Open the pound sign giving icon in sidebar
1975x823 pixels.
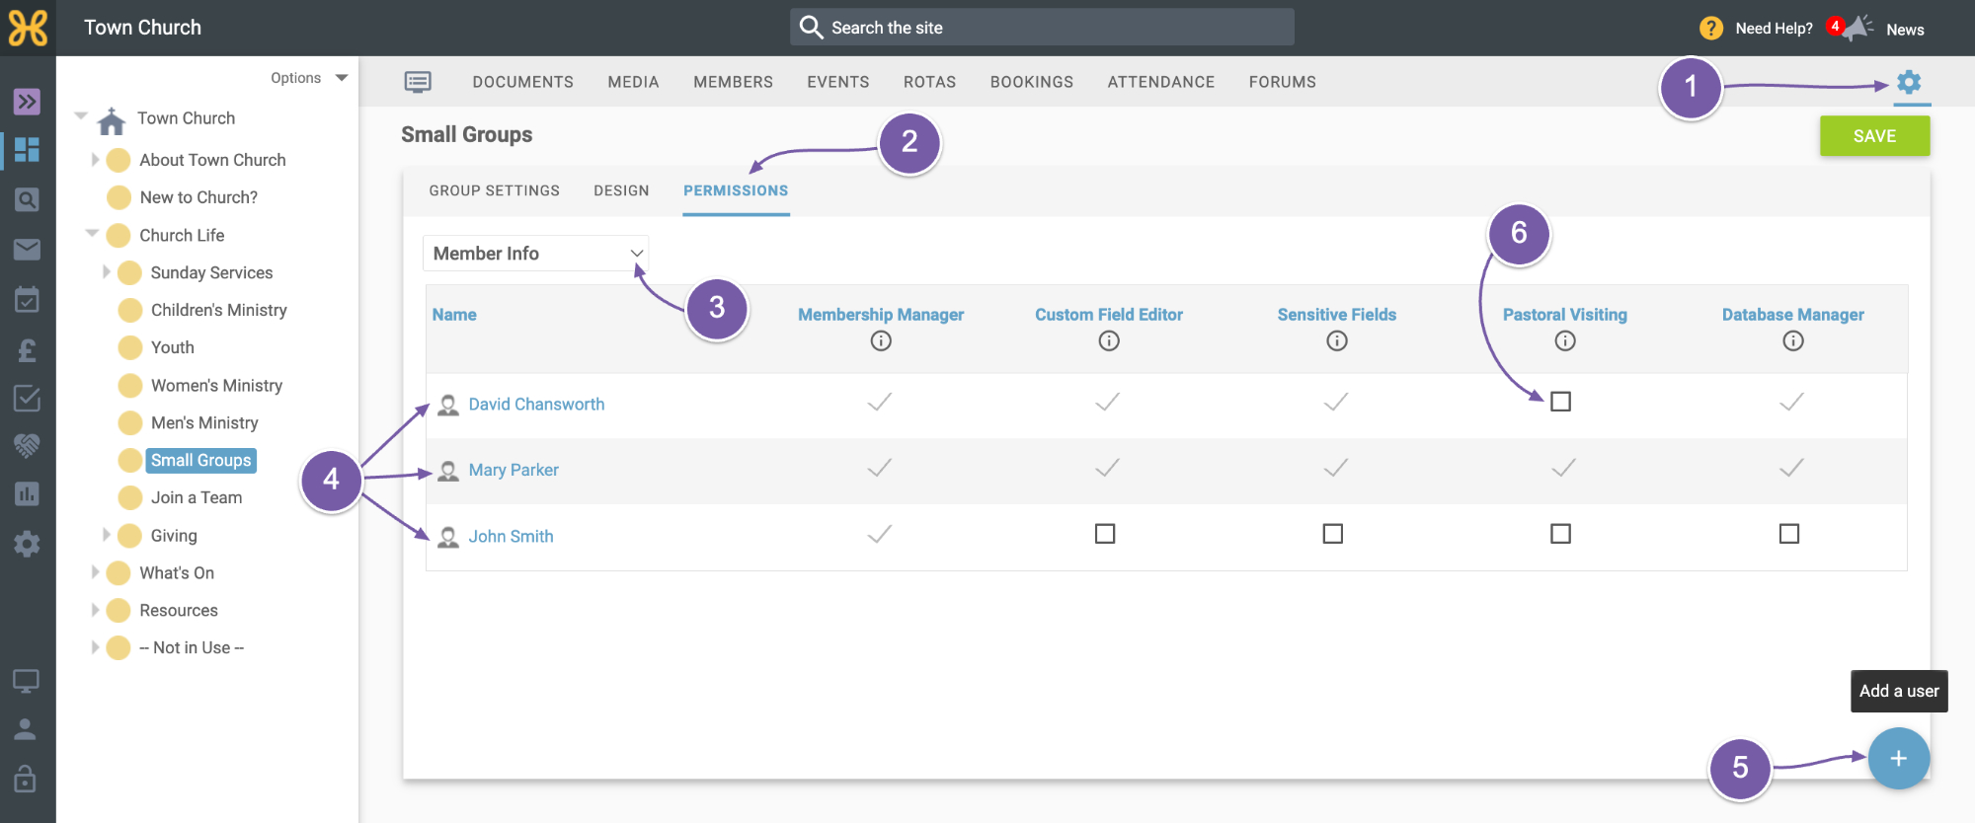tap(27, 349)
